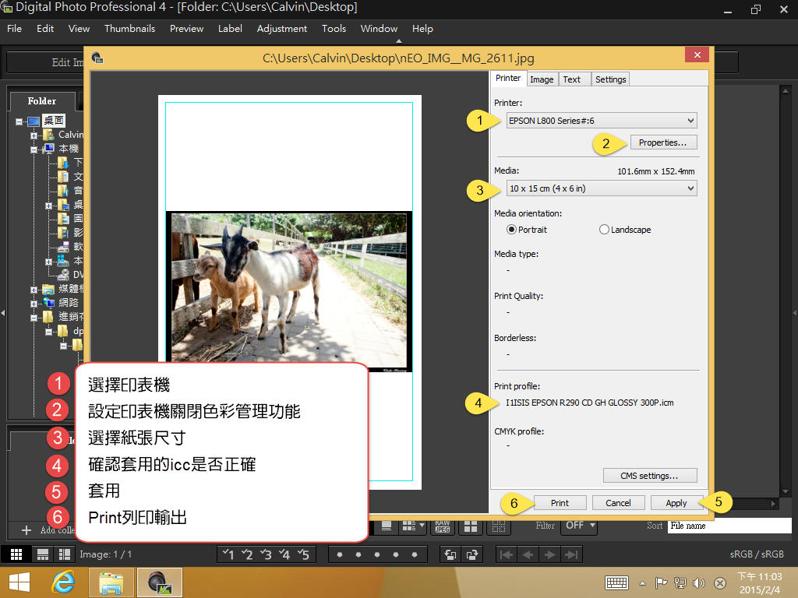
Task: Click the Add collection plus icon
Action: [x=26, y=530]
